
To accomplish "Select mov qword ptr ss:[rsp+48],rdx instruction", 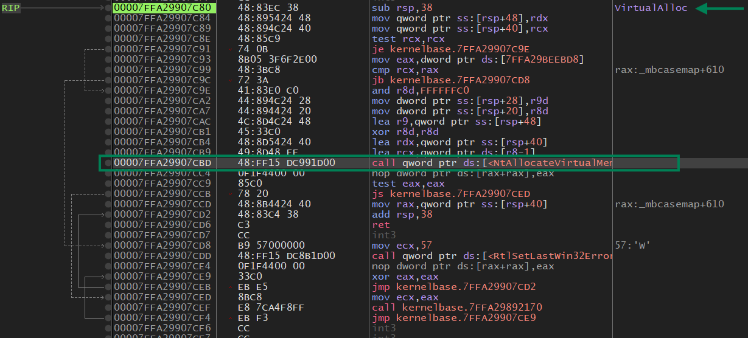I will click(460, 18).
